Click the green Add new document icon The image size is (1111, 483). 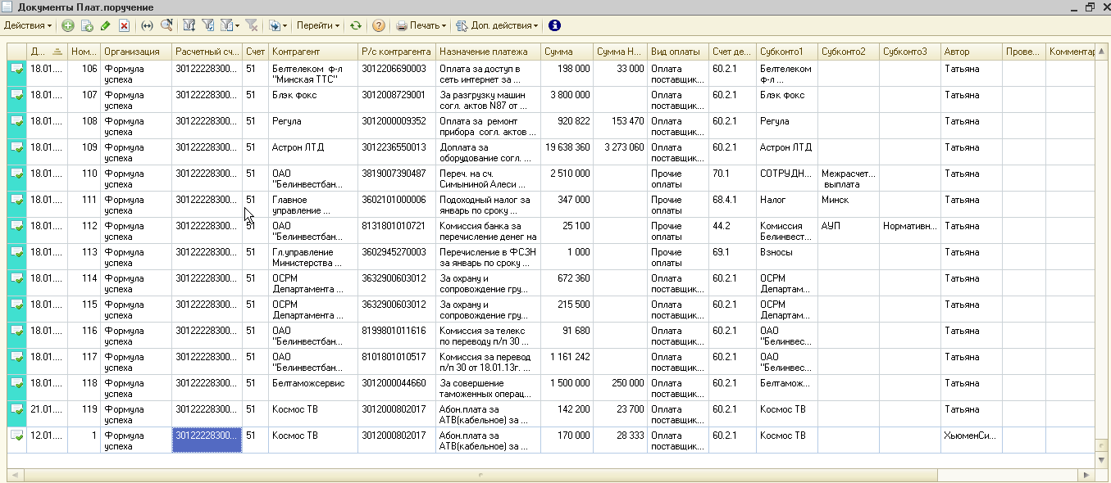(68, 25)
